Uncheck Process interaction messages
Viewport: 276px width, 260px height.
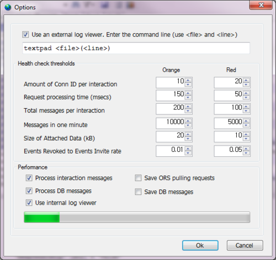29,178
